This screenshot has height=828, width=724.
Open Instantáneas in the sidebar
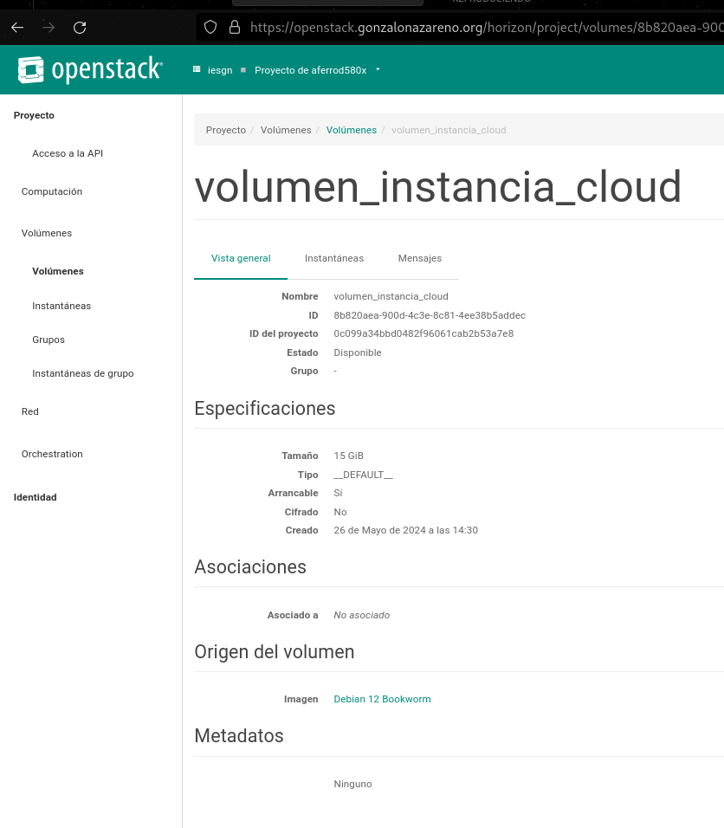pyautogui.click(x=61, y=306)
